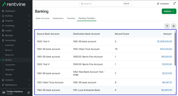Screen dimensions: 178x96
Task: Click the Property building icon
Action: tap(3, 21)
